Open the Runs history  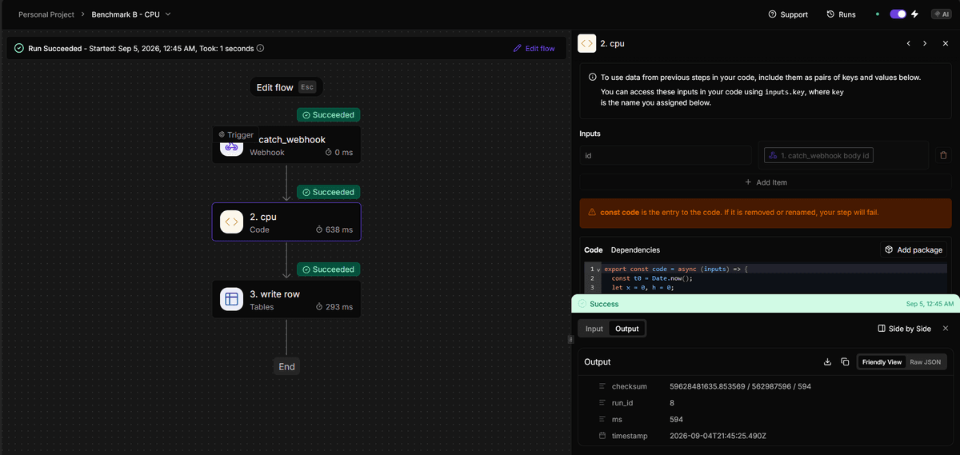click(x=841, y=14)
